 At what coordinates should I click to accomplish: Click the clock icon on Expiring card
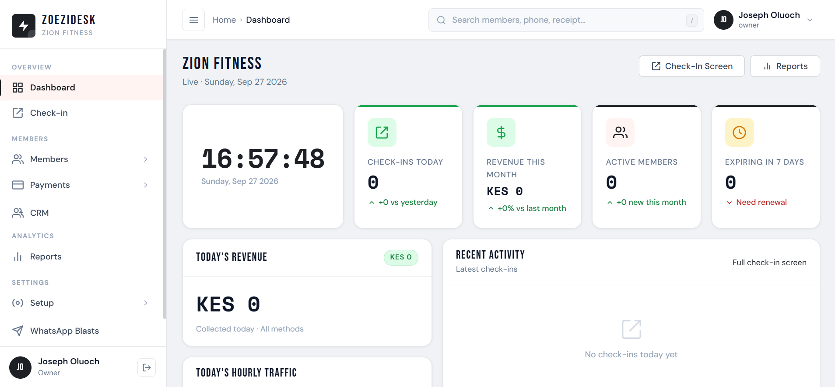[740, 132]
